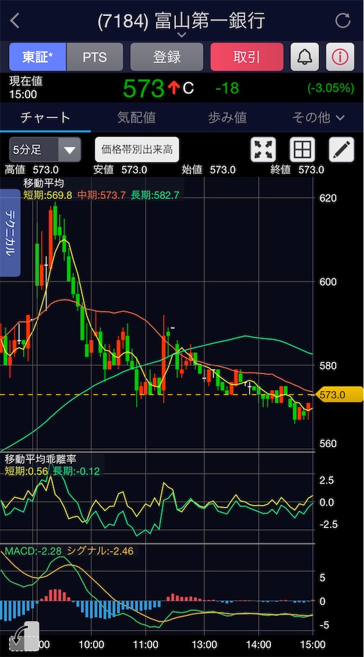
Task: Switch to the 気配値 tab
Action: coord(136,118)
